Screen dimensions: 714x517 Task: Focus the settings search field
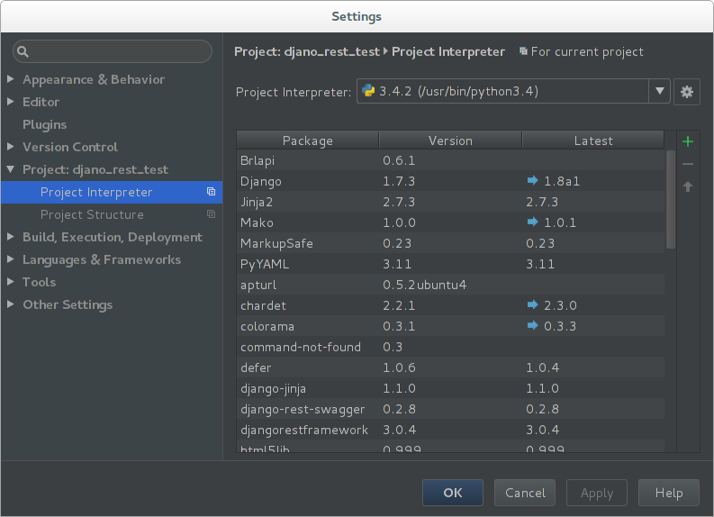pyautogui.click(x=113, y=51)
